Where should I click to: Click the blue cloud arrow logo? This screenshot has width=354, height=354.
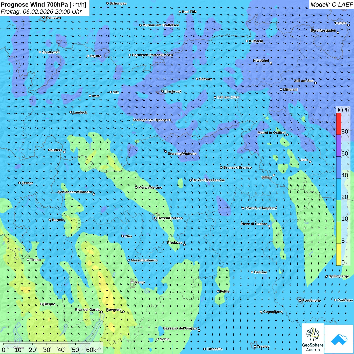point(339,339)
